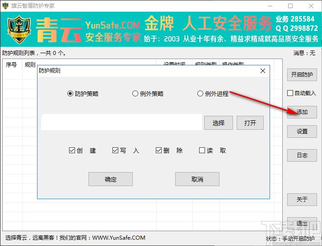322x246 pixels.
Task: Open the 日志 log button
Action: point(302,155)
